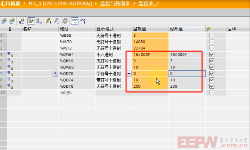Select address cell %QD78
The height and width of the screenshot is (150, 250).
[77, 87]
